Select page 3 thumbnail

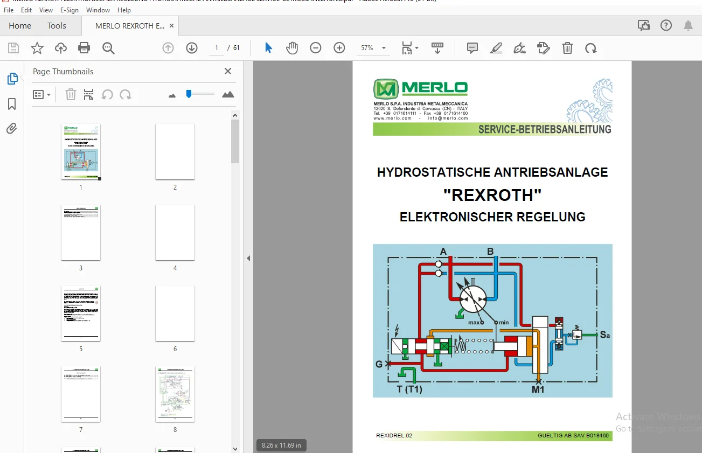pyautogui.click(x=81, y=233)
